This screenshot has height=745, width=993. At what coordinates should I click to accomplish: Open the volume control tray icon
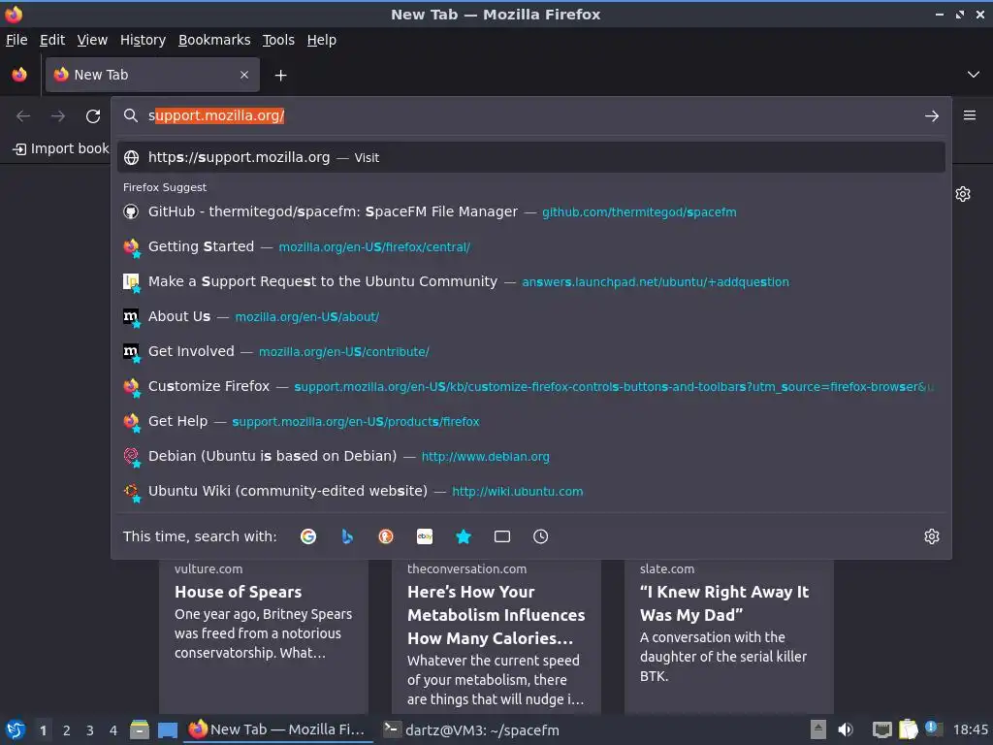coord(846,729)
